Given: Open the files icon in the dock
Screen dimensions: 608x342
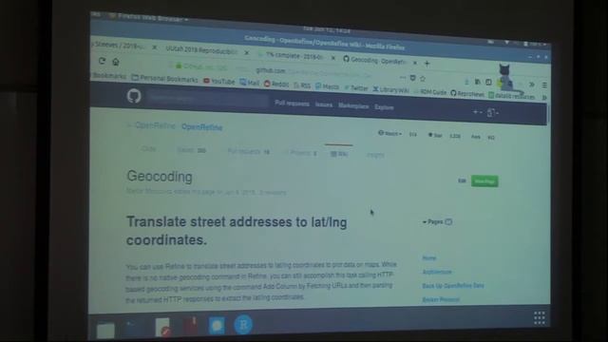Looking at the screenshot, I should pyautogui.click(x=105, y=330).
